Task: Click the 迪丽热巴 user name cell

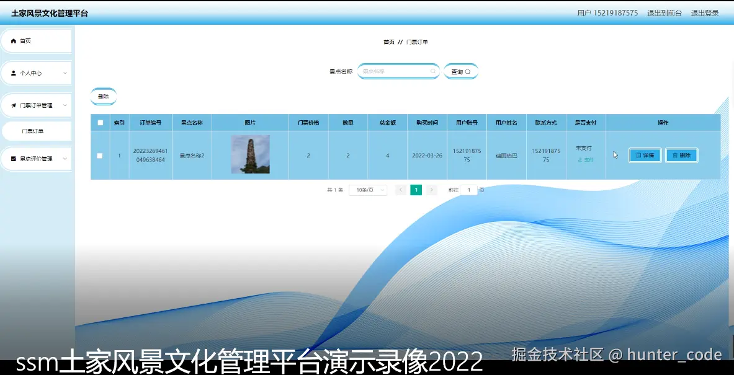Action: (506, 156)
